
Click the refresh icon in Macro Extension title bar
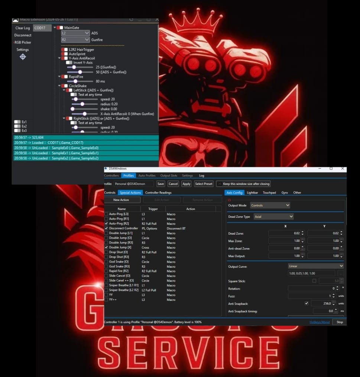coord(131,19)
